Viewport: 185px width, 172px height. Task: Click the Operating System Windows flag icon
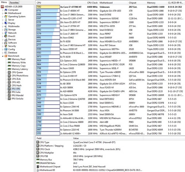click(x=6, y=16)
